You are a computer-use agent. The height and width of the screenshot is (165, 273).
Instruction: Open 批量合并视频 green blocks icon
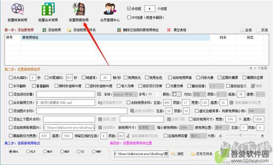coord(48,9)
